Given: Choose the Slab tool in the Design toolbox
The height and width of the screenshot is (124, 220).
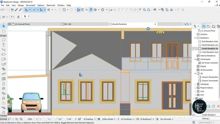Looking at the screenshot, I should coord(4,54).
